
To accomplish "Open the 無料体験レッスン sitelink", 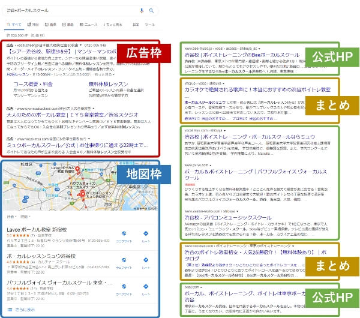I will [108, 84].
